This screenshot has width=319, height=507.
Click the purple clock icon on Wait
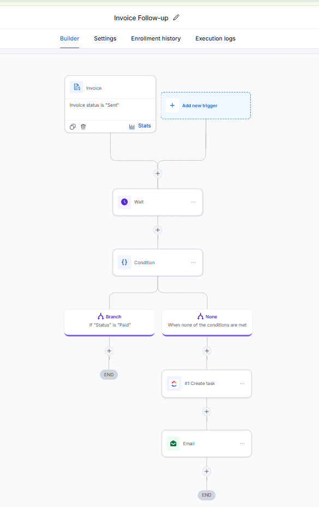click(x=124, y=202)
